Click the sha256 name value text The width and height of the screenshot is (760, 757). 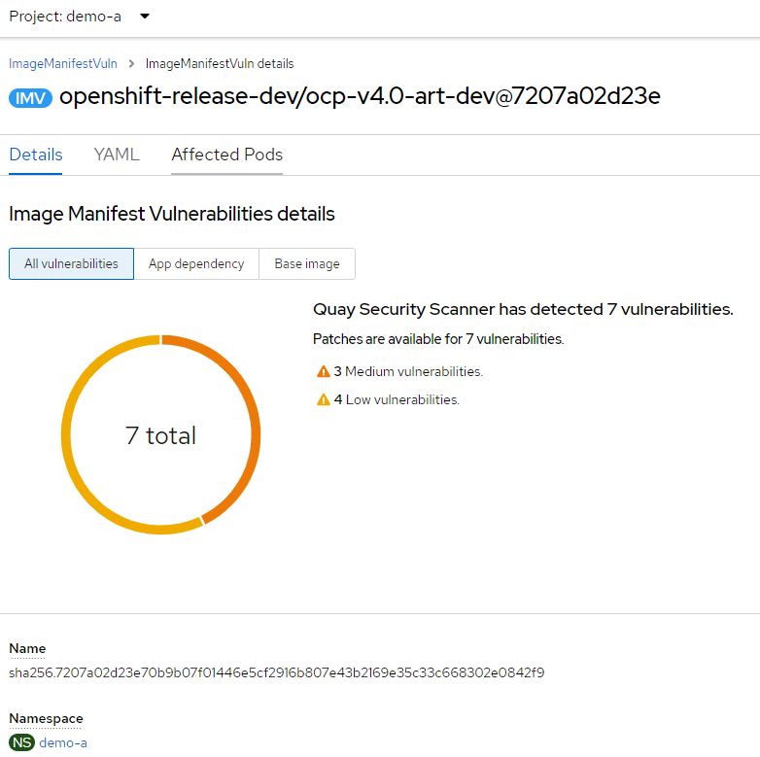pyautogui.click(x=276, y=672)
